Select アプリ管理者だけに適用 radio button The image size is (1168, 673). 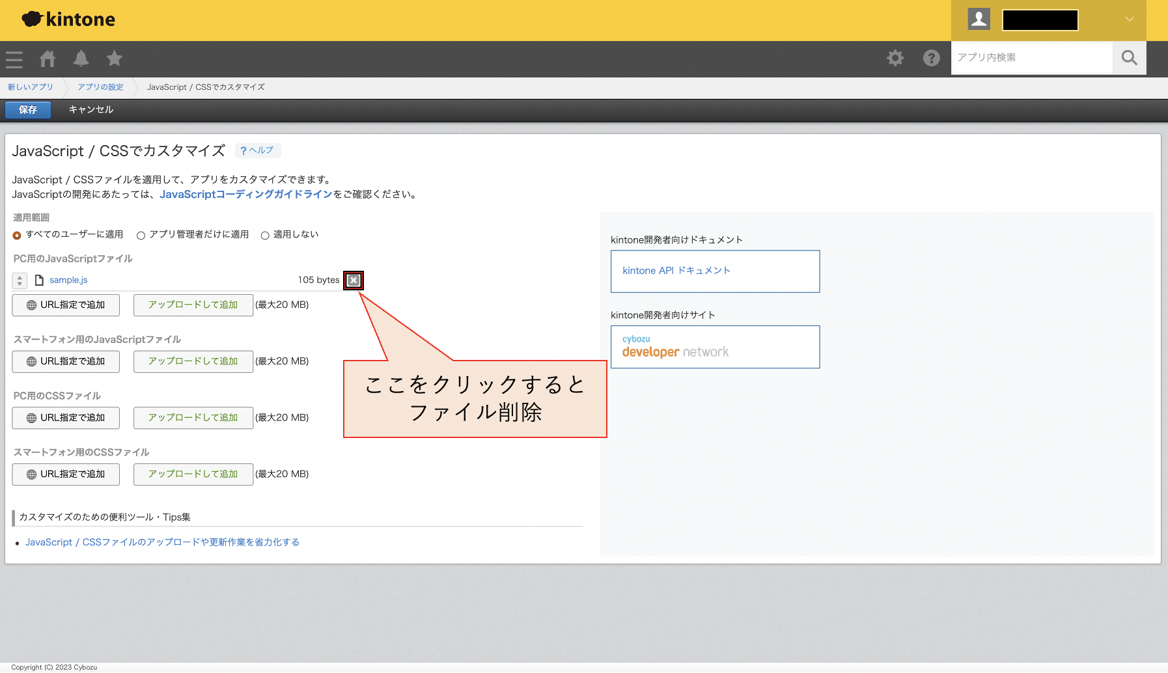click(x=141, y=236)
